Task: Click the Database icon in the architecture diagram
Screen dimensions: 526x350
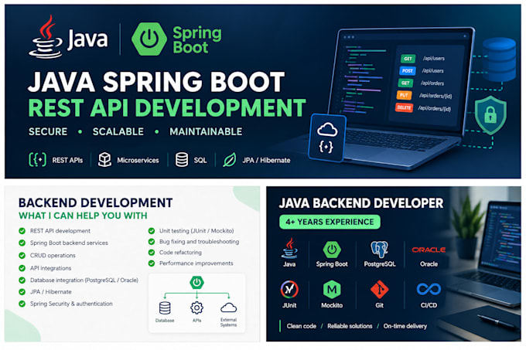Action: (165, 308)
